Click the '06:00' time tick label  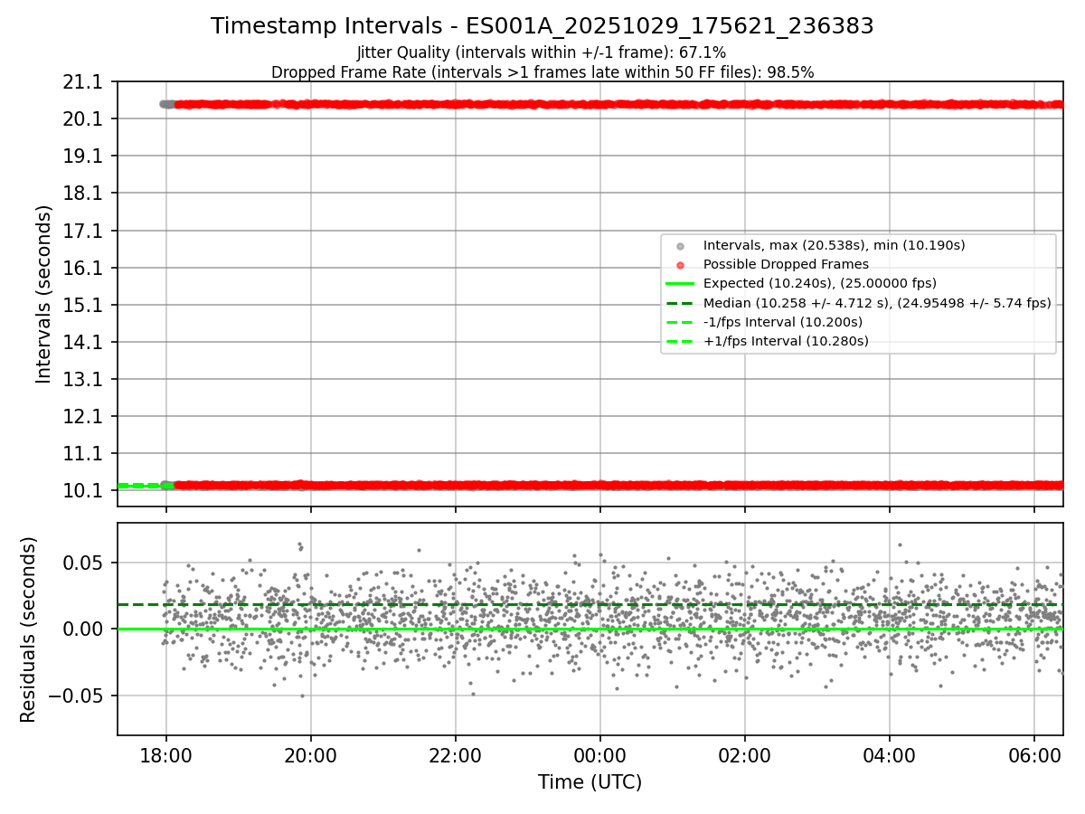click(x=1033, y=755)
